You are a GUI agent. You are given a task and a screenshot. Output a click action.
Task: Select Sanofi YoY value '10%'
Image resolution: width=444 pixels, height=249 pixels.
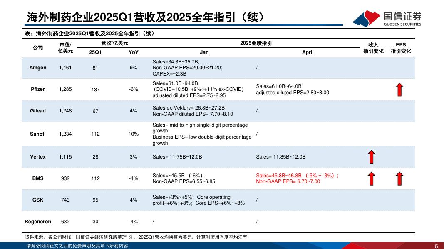(134, 134)
